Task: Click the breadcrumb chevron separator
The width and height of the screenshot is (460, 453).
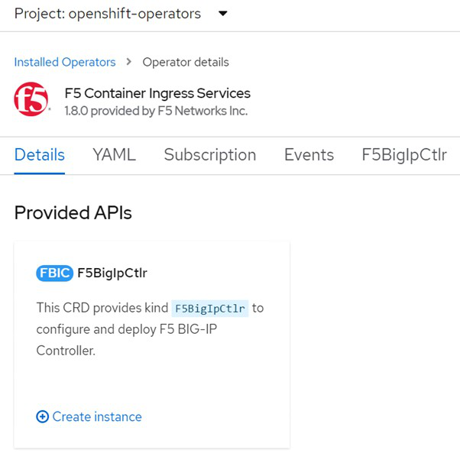Action: (x=129, y=62)
